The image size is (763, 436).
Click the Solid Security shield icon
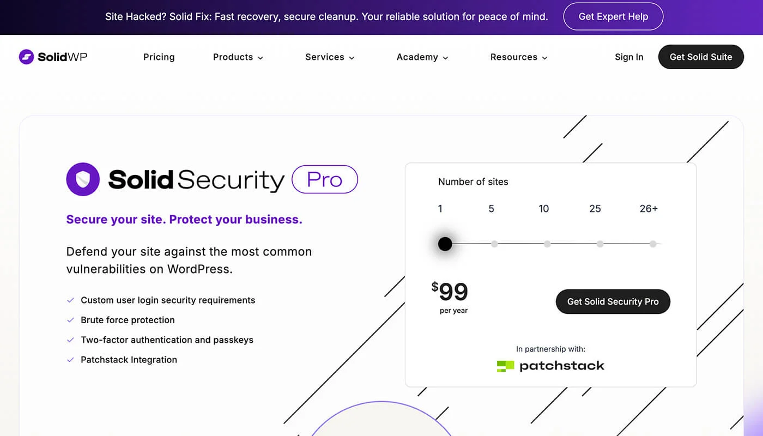[83, 179]
